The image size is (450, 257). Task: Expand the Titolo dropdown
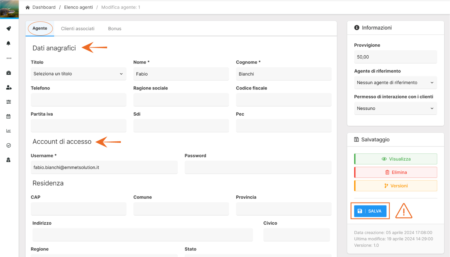pos(78,74)
